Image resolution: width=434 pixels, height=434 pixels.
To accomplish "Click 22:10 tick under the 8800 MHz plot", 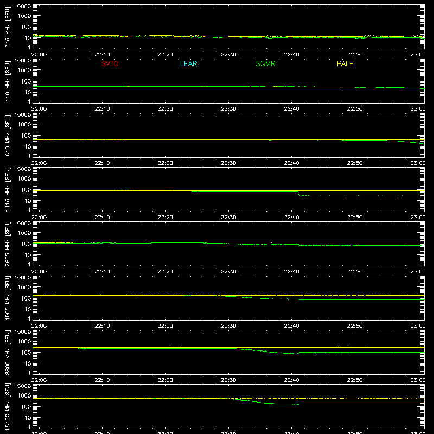I will [x=102, y=380].
